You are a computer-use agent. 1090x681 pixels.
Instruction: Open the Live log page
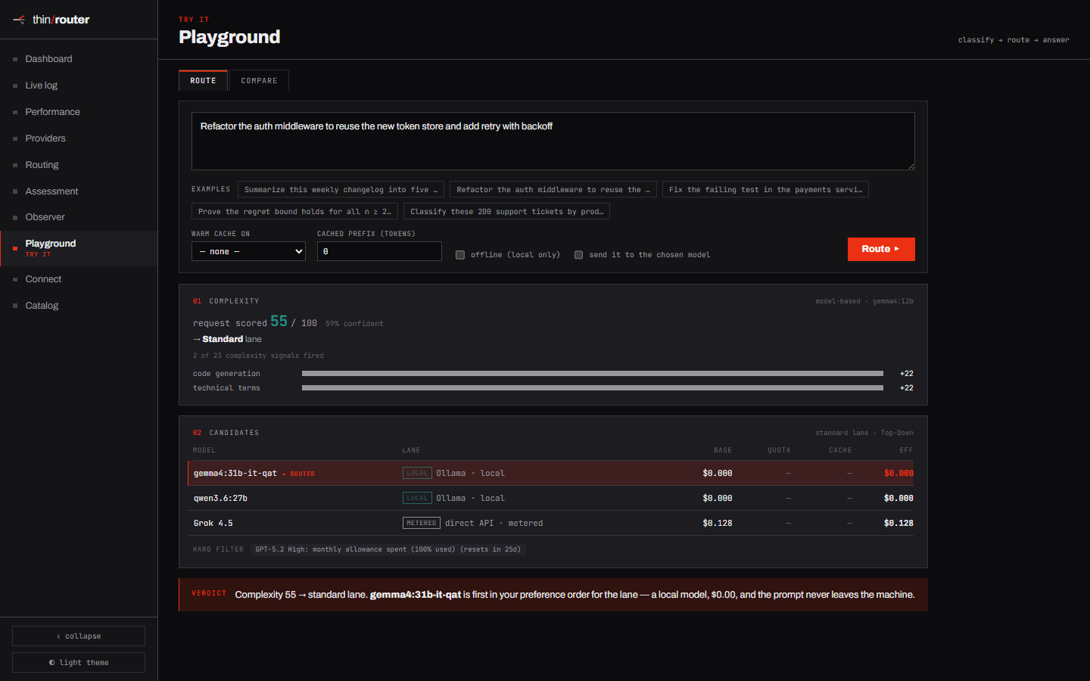79,86
